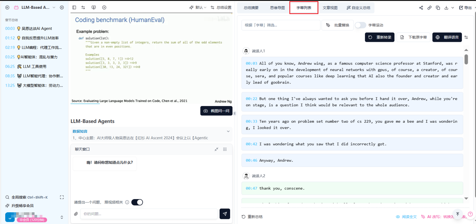Viewport: 476px width, 224px height.
Task: Click the copy link icon
Action: 429,8
